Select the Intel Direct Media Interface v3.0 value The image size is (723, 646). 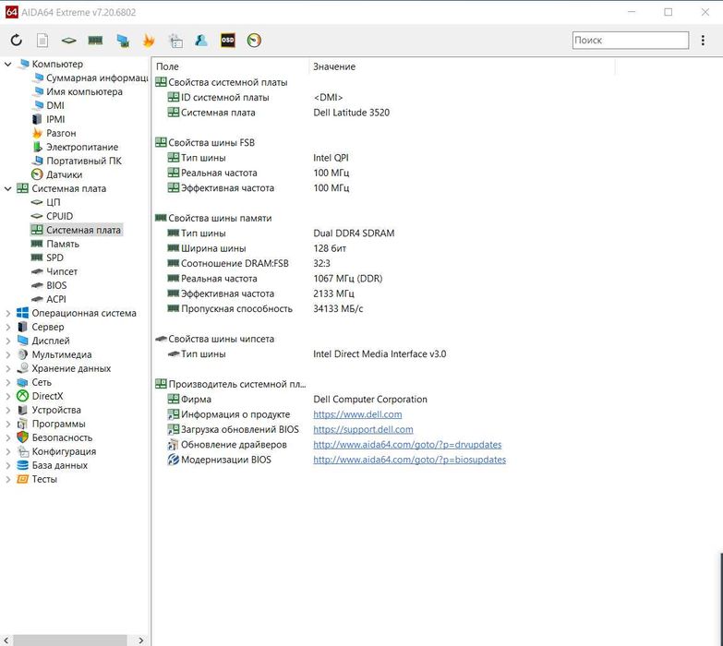pos(380,353)
